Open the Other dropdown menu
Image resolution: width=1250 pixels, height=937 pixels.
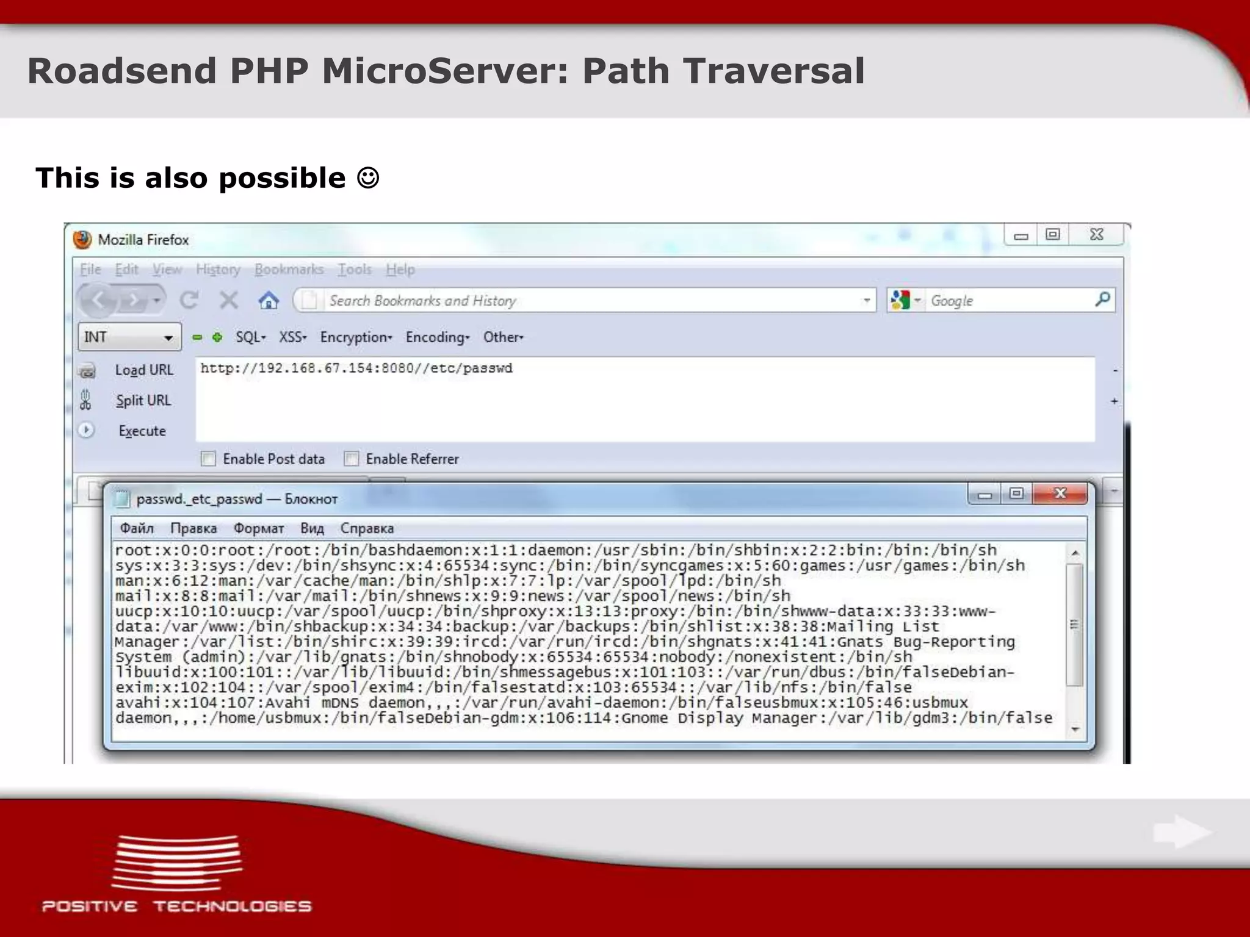(x=504, y=337)
